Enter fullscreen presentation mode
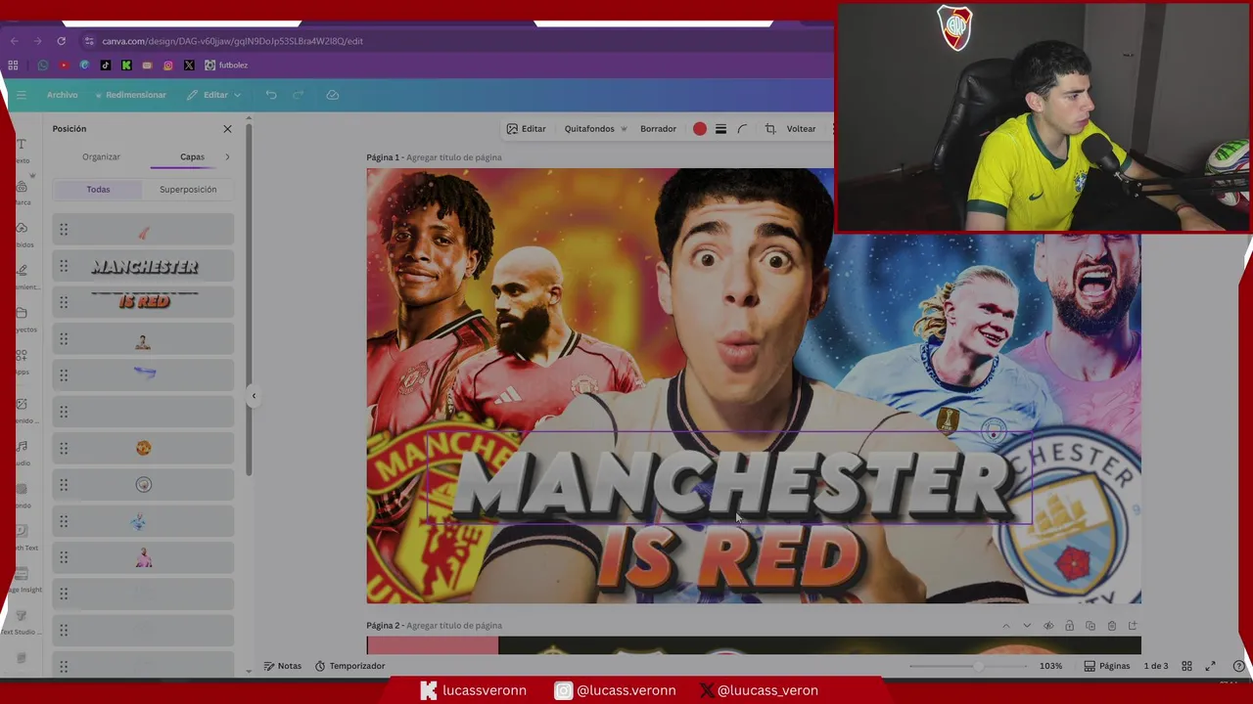Screen dimensions: 1253x704 click(1210, 666)
